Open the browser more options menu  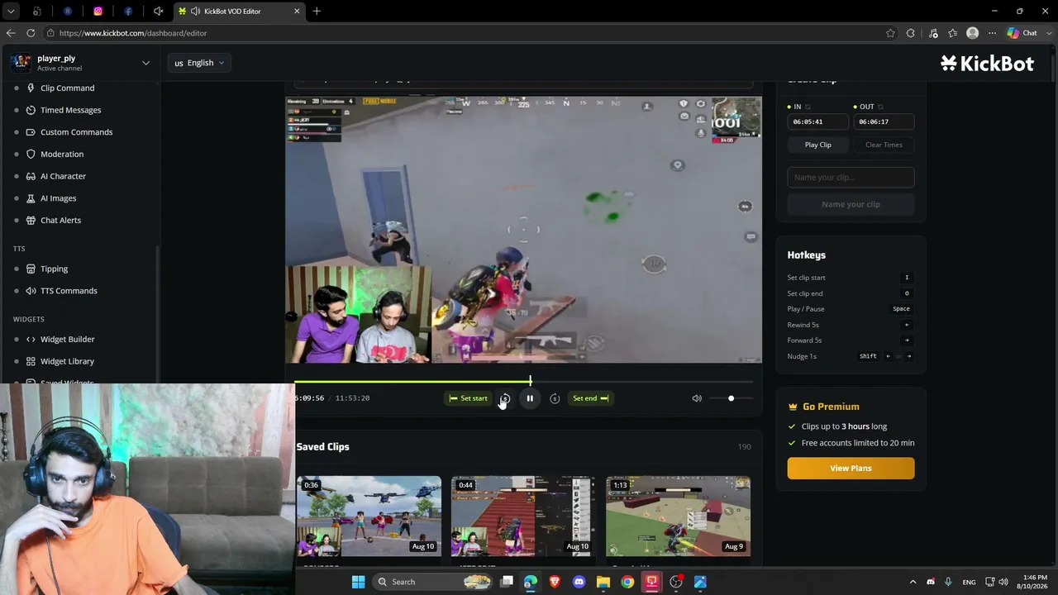tap(993, 33)
